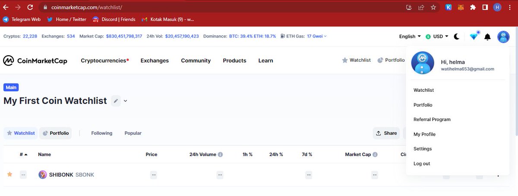Screen dimensions: 518x196
Task: Open the Community menu
Action: pos(196,61)
